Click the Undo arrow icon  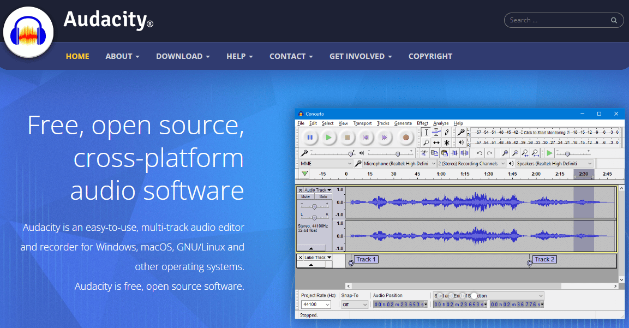pos(480,153)
